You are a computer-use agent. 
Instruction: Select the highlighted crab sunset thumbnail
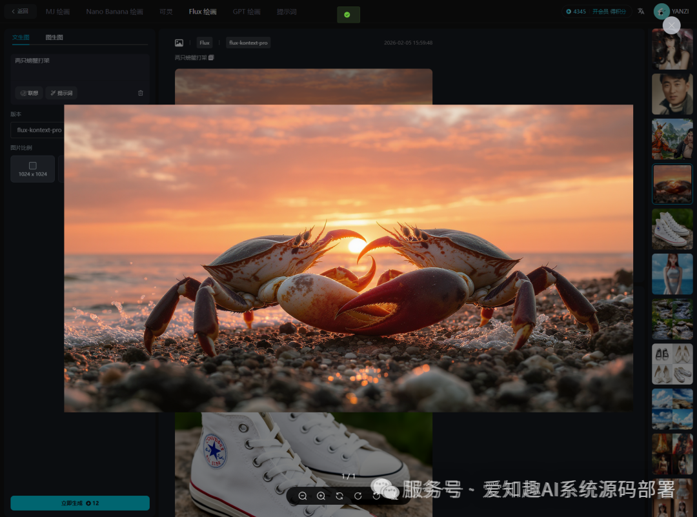coord(672,184)
